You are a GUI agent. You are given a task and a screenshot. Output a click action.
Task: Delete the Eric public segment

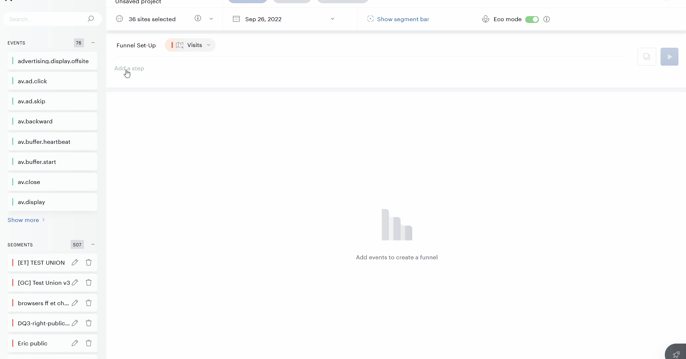pyautogui.click(x=88, y=343)
